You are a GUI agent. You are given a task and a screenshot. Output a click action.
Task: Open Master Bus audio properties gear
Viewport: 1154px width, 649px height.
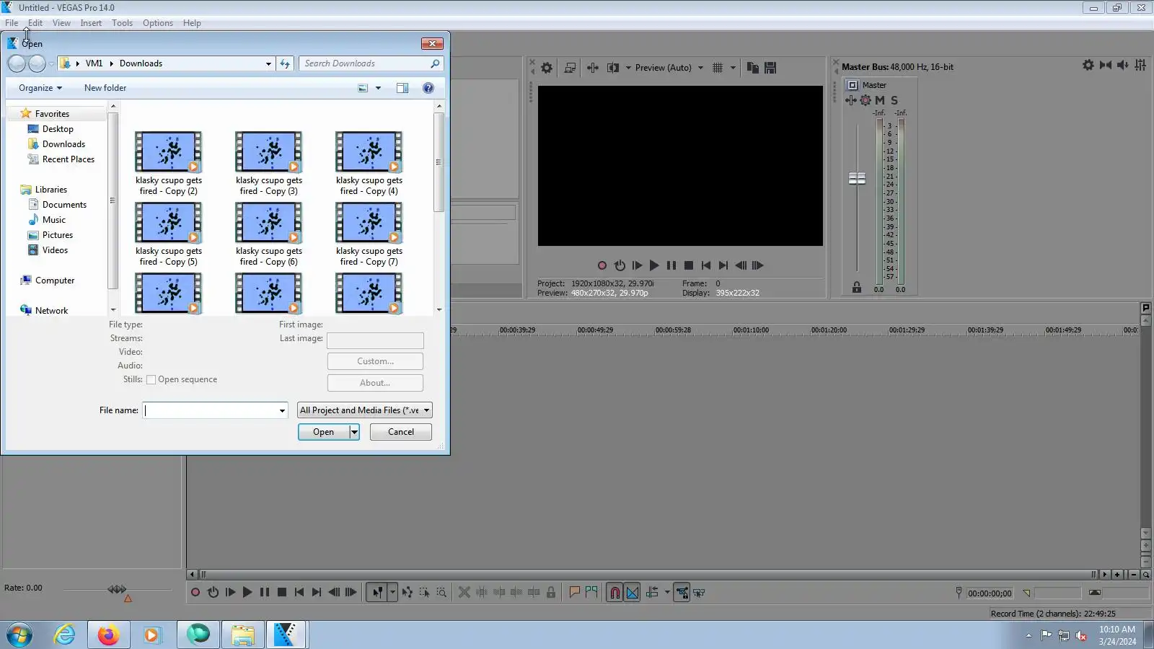pyautogui.click(x=1088, y=66)
